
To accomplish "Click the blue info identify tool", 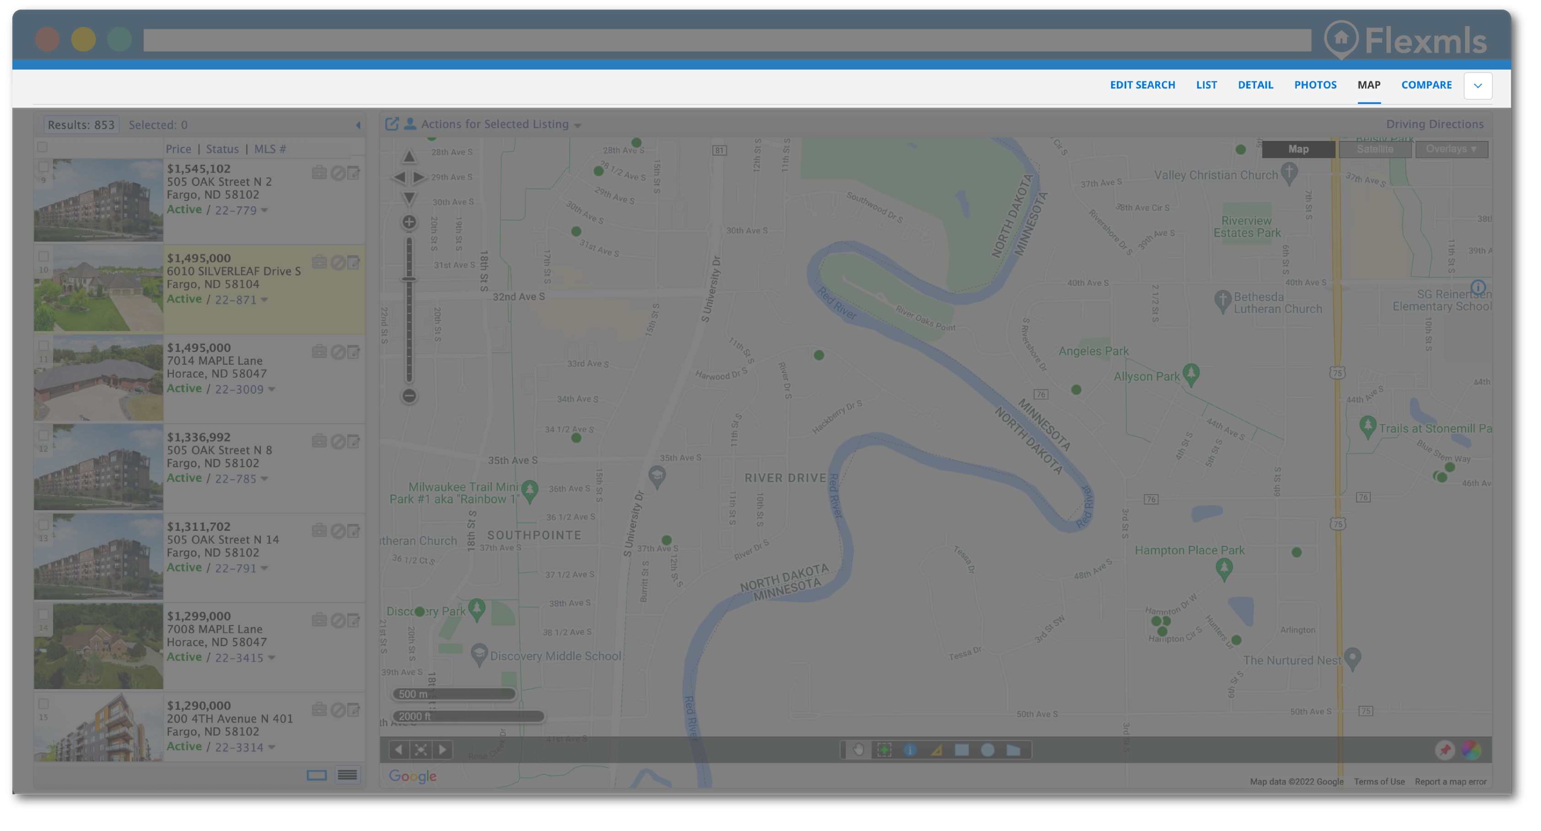I will 910,750.
